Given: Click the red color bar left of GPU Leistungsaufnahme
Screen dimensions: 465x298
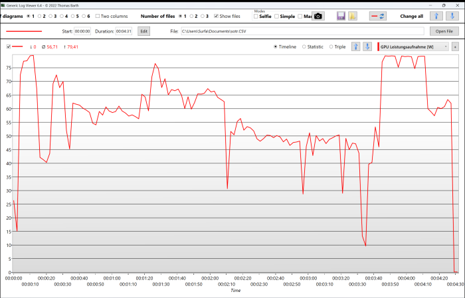Looking at the screenshot, I should point(378,47).
